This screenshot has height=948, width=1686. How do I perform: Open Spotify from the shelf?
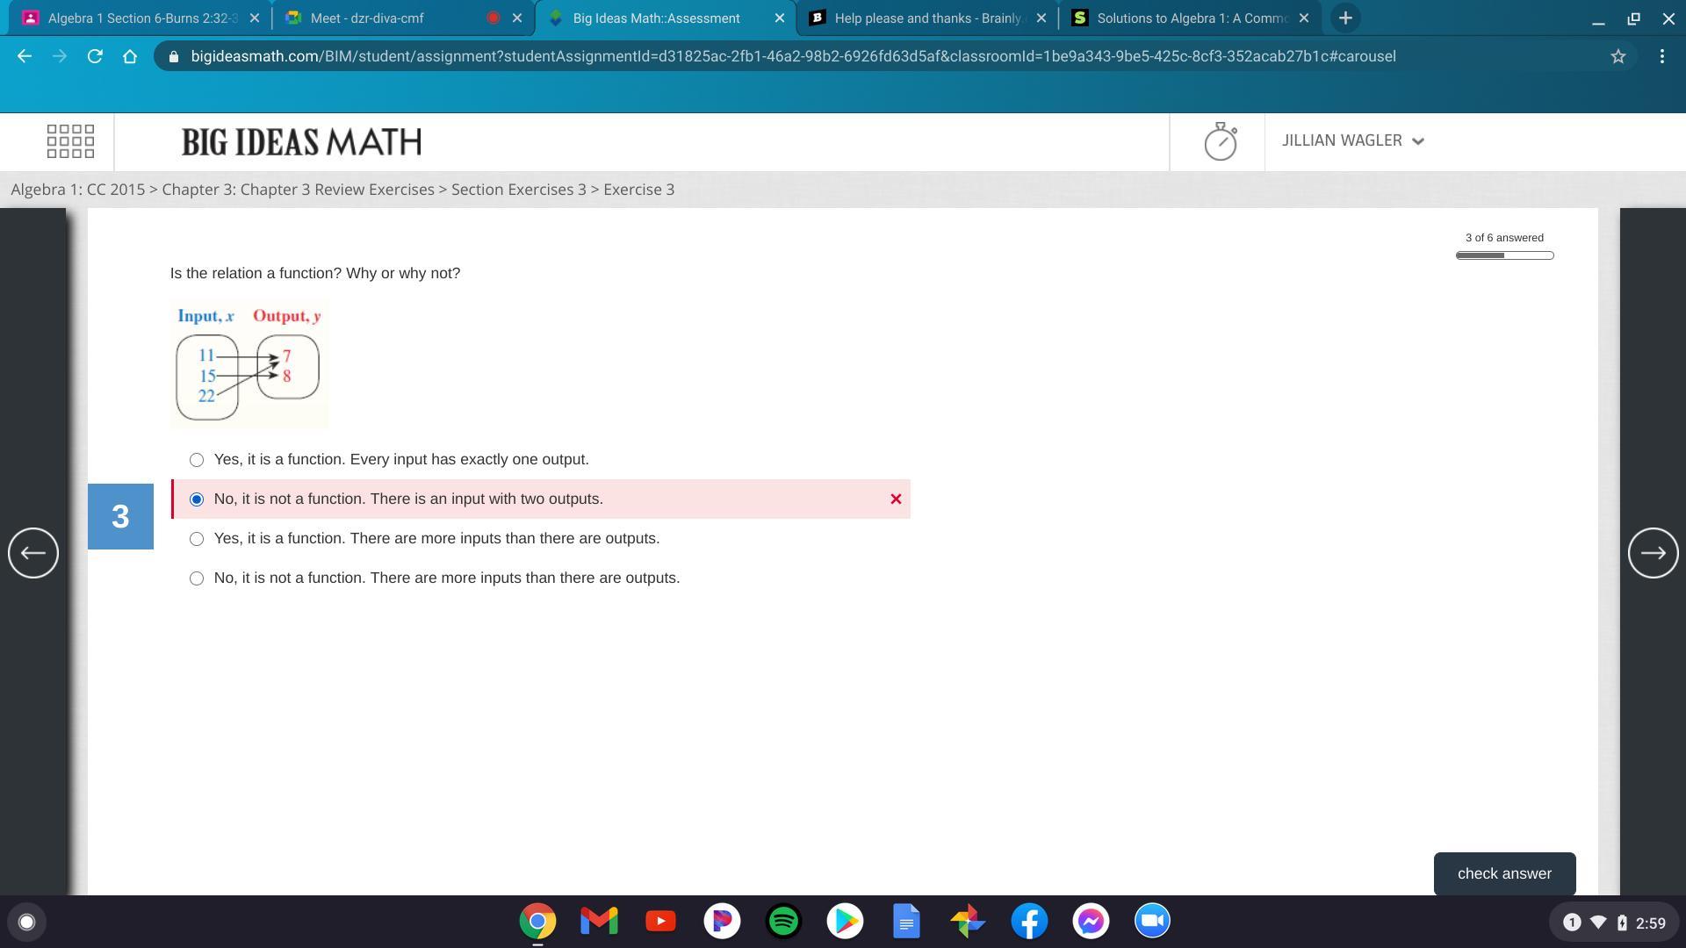(783, 921)
